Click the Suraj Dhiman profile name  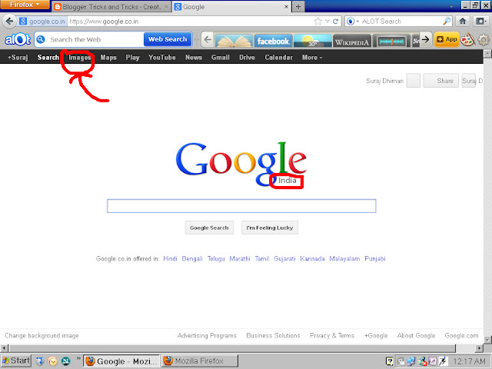384,81
